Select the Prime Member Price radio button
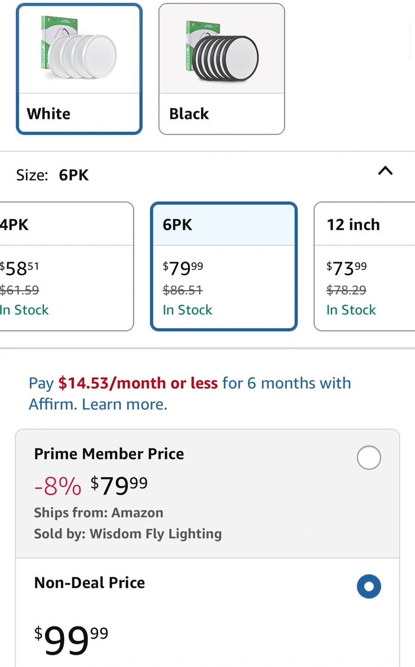This screenshot has width=415, height=667. click(x=369, y=458)
